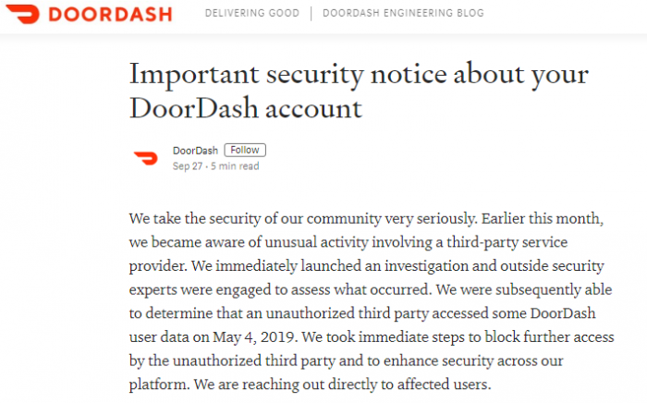Follow the DoorDash author

(x=245, y=150)
